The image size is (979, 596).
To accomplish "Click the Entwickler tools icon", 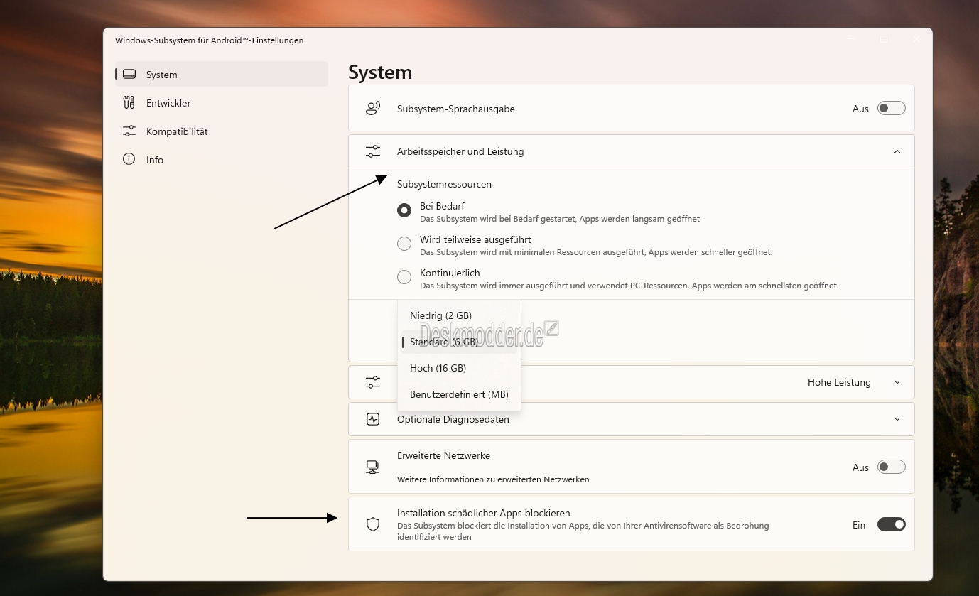I will (129, 103).
